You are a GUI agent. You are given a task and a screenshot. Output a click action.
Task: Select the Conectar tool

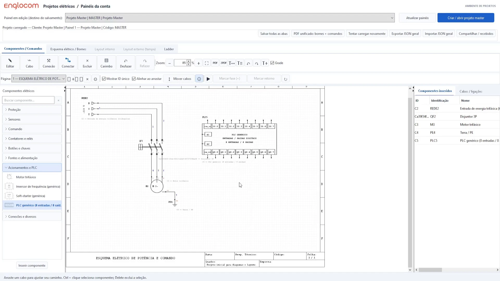pyautogui.click(x=68, y=63)
